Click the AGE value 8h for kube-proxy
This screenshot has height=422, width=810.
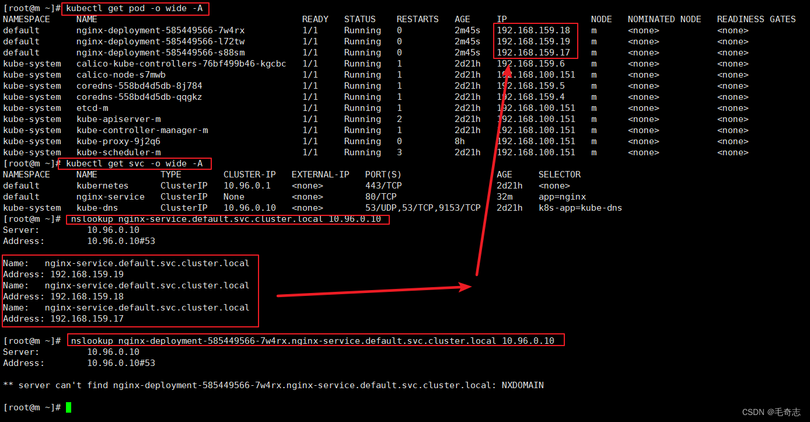click(x=460, y=141)
